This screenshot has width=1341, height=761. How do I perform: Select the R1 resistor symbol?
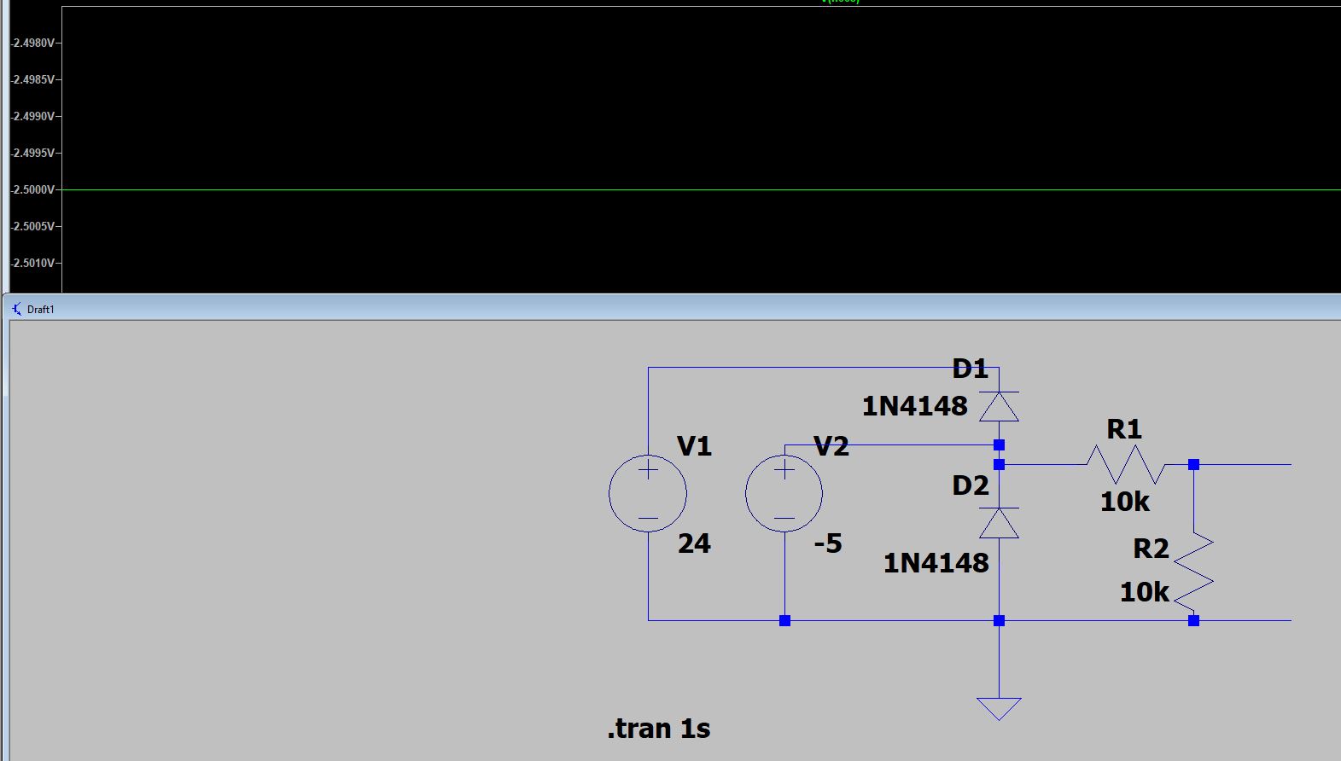[1126, 465]
